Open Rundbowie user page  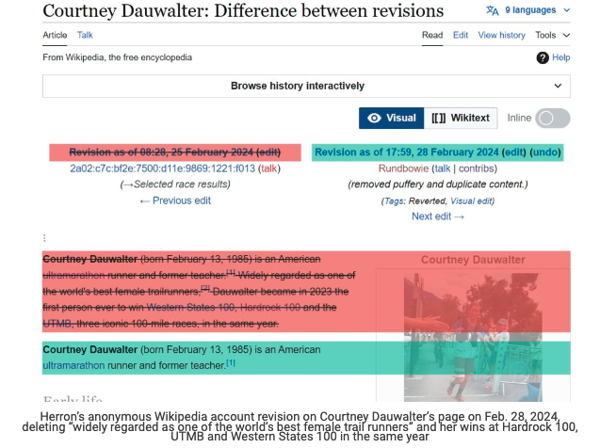tap(403, 168)
